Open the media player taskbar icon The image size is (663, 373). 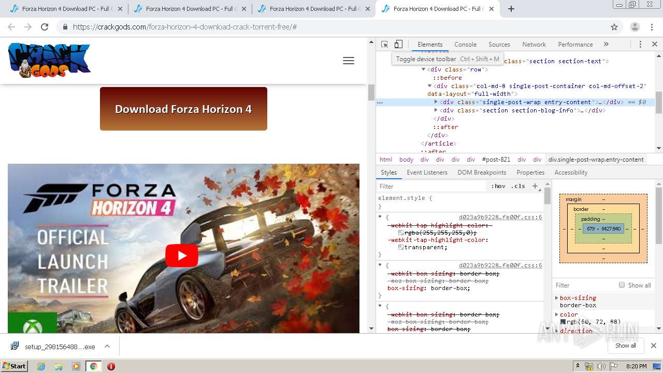click(76, 366)
